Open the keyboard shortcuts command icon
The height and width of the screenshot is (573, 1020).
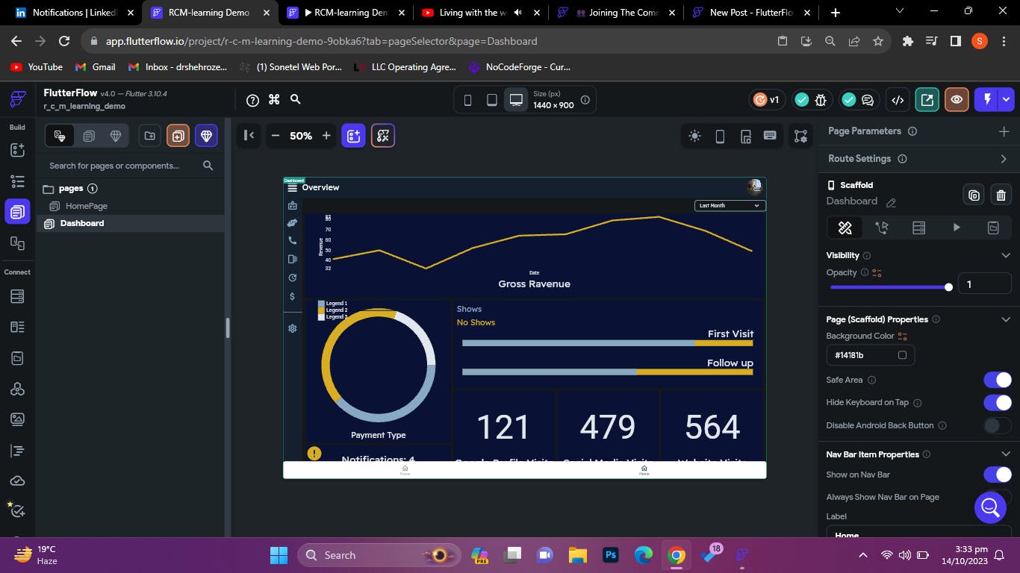274,100
